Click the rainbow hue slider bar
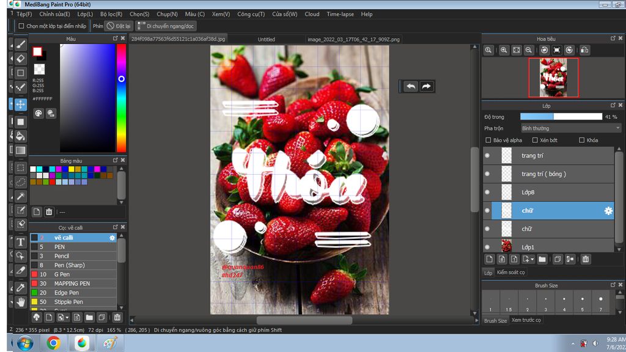This screenshot has height=352, width=626. 122,98
